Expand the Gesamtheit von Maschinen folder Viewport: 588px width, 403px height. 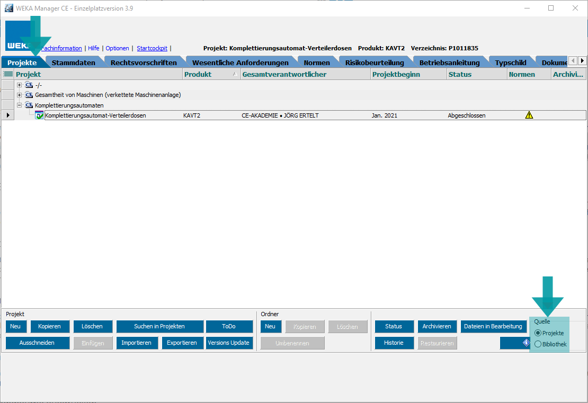[x=20, y=95]
